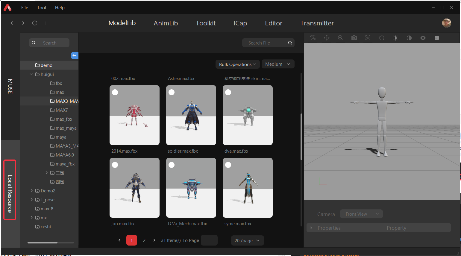Open the Front View camera dropdown
The width and height of the screenshot is (461, 256).
click(x=361, y=214)
